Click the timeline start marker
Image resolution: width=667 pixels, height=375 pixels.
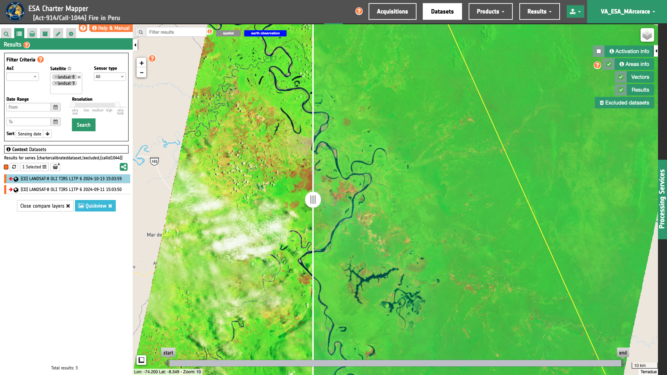click(x=168, y=353)
